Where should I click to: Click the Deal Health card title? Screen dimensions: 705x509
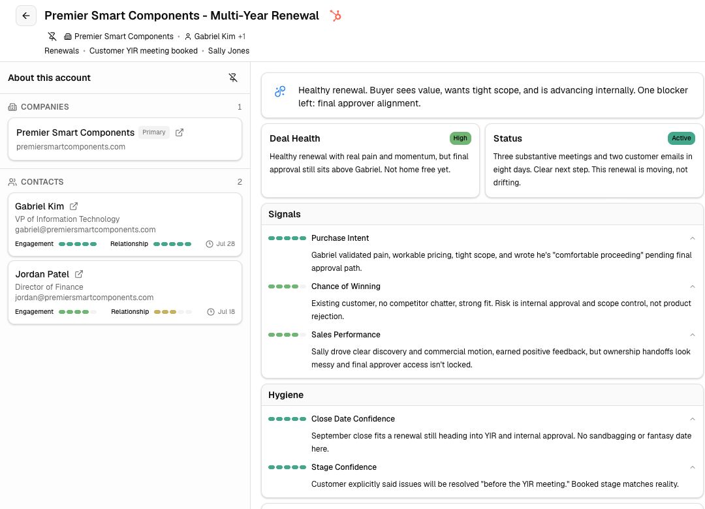[x=295, y=139]
